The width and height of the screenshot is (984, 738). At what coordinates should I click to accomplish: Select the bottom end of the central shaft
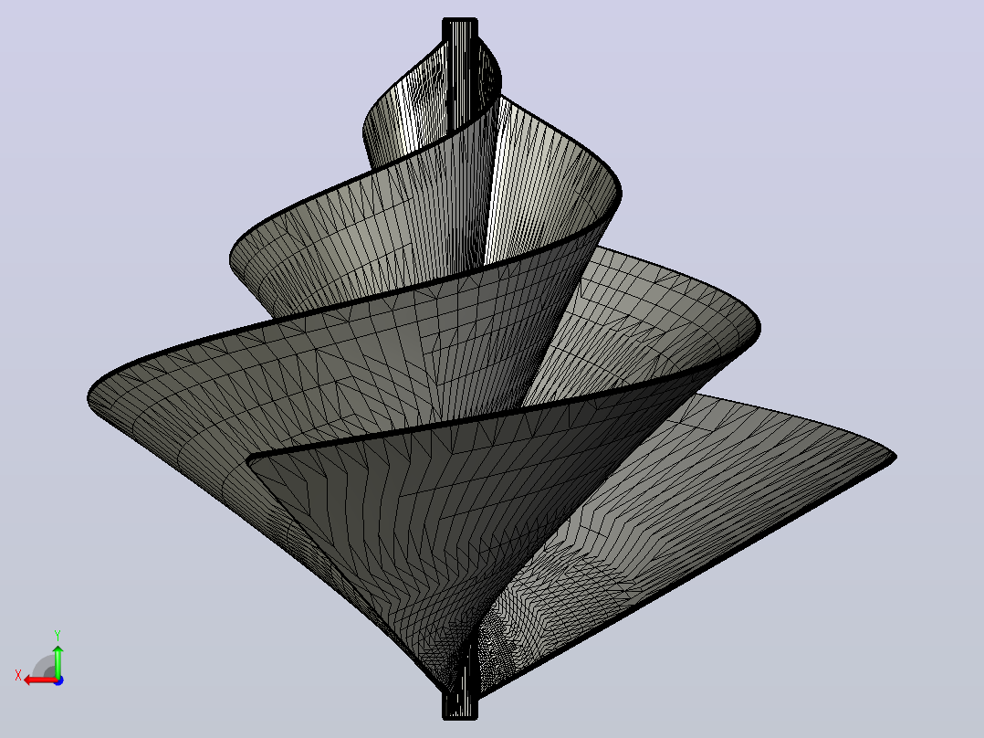[460, 706]
